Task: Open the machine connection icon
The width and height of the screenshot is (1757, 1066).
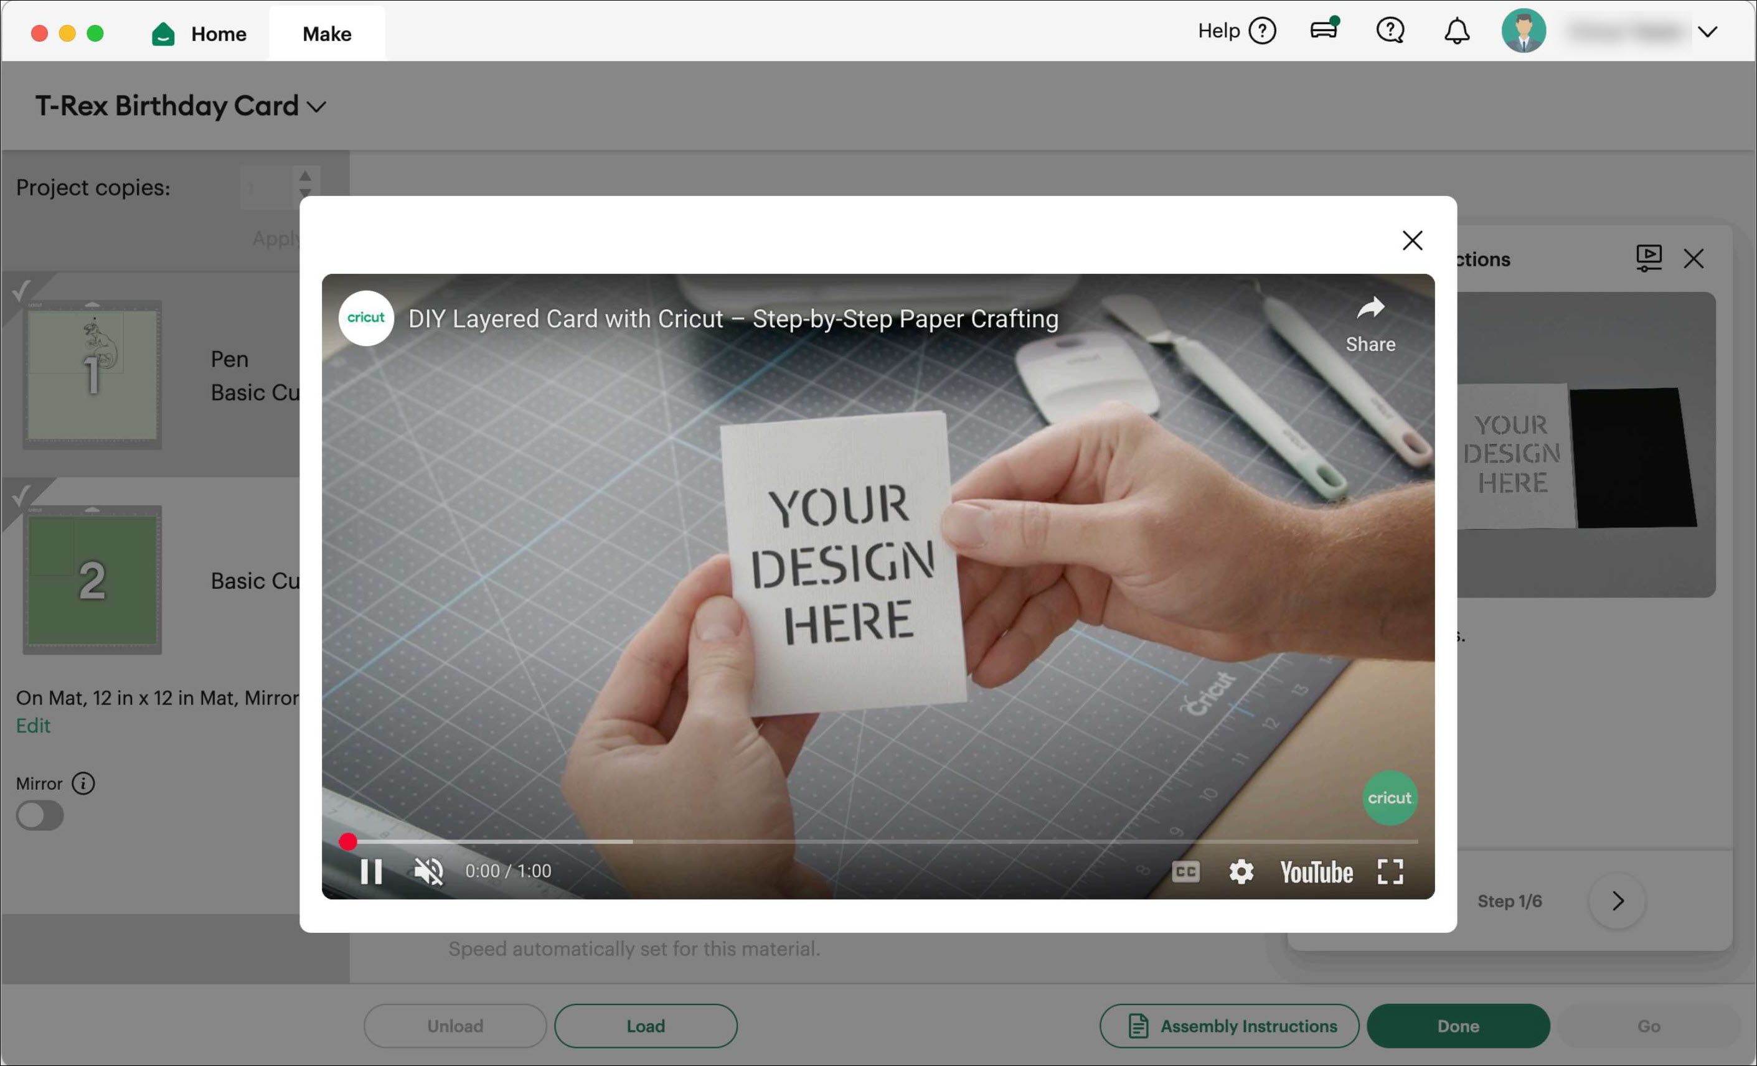Action: click(1324, 30)
